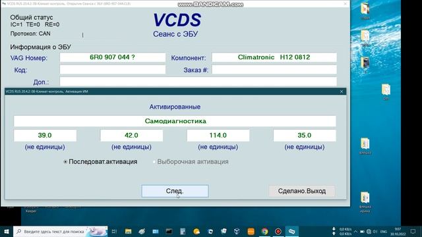Click the network globe tray icon
422x237 pixels.
click(x=369, y=231)
